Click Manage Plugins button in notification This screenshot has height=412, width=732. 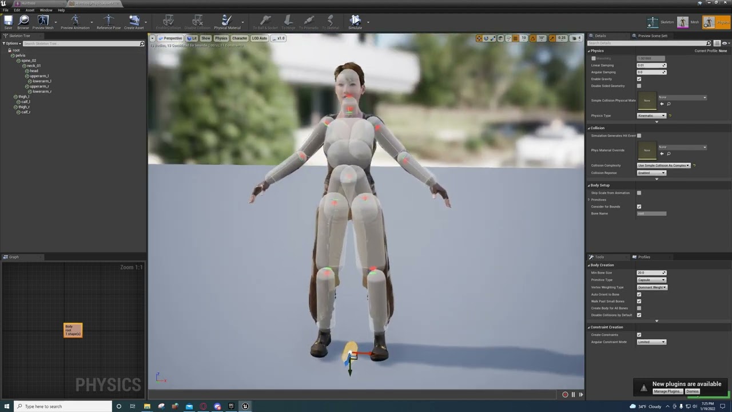667,391
